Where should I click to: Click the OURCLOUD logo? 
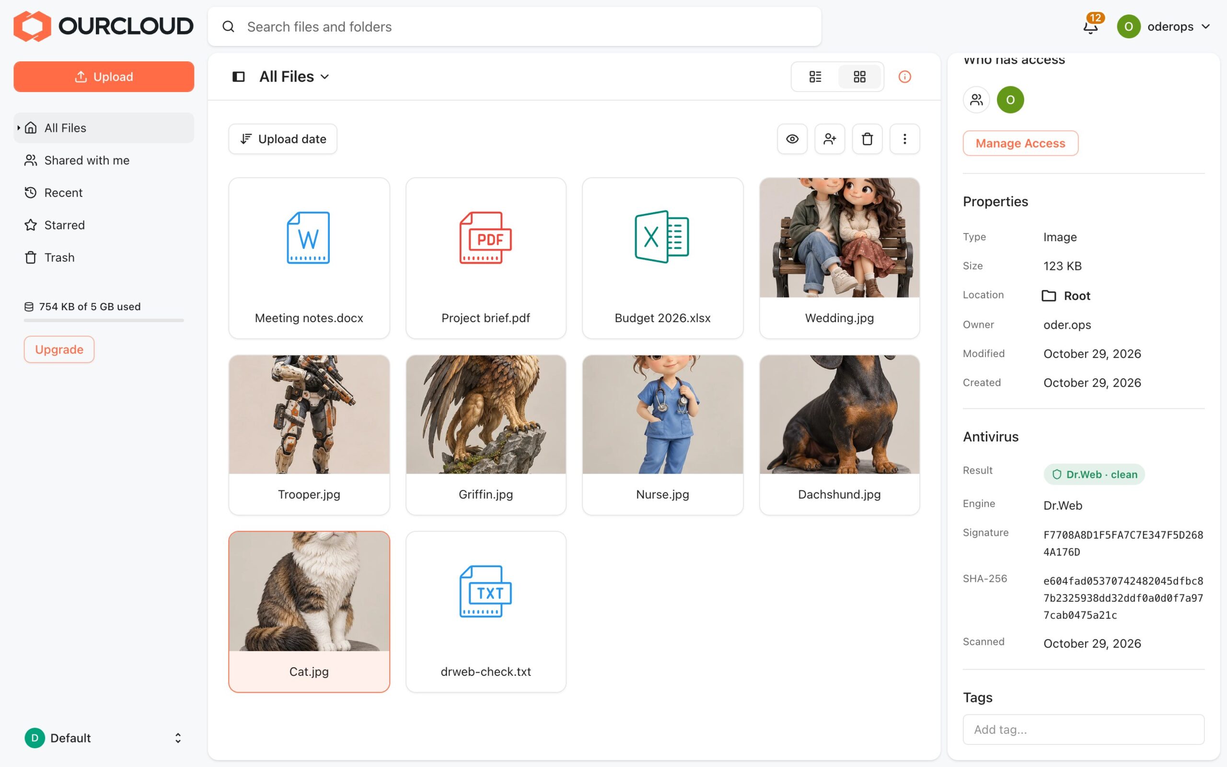104,26
